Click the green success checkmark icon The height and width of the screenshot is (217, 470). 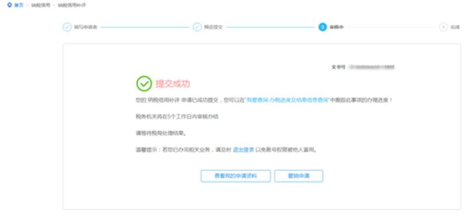point(144,84)
